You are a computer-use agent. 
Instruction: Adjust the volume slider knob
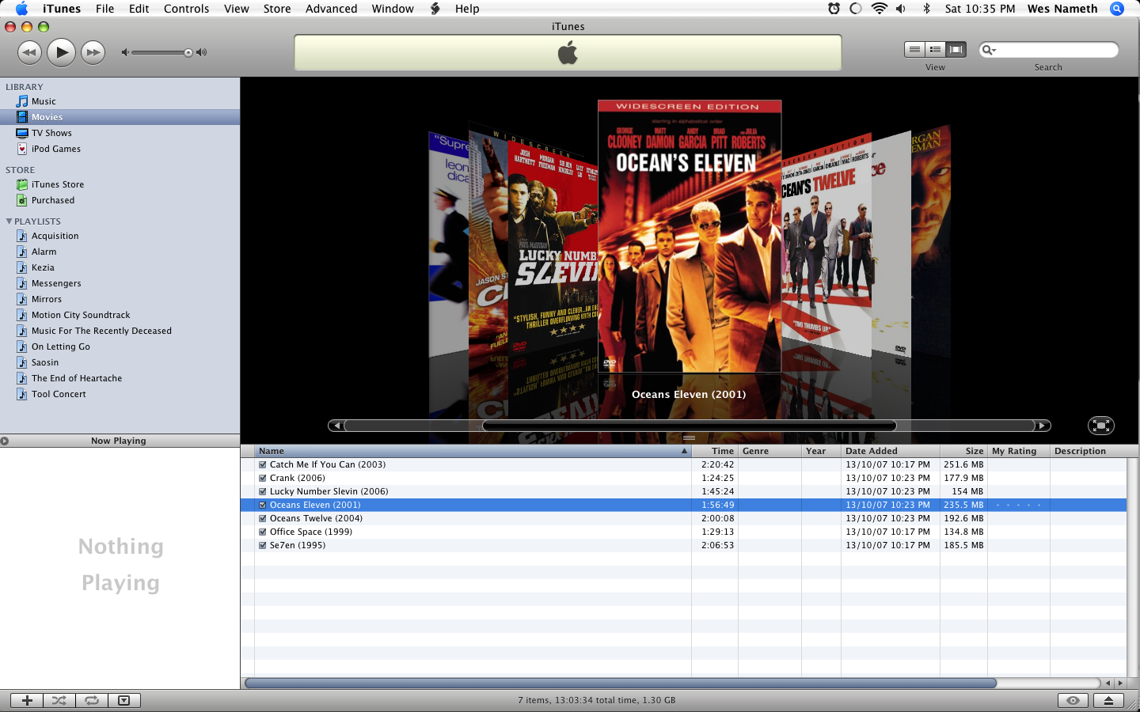(x=188, y=53)
